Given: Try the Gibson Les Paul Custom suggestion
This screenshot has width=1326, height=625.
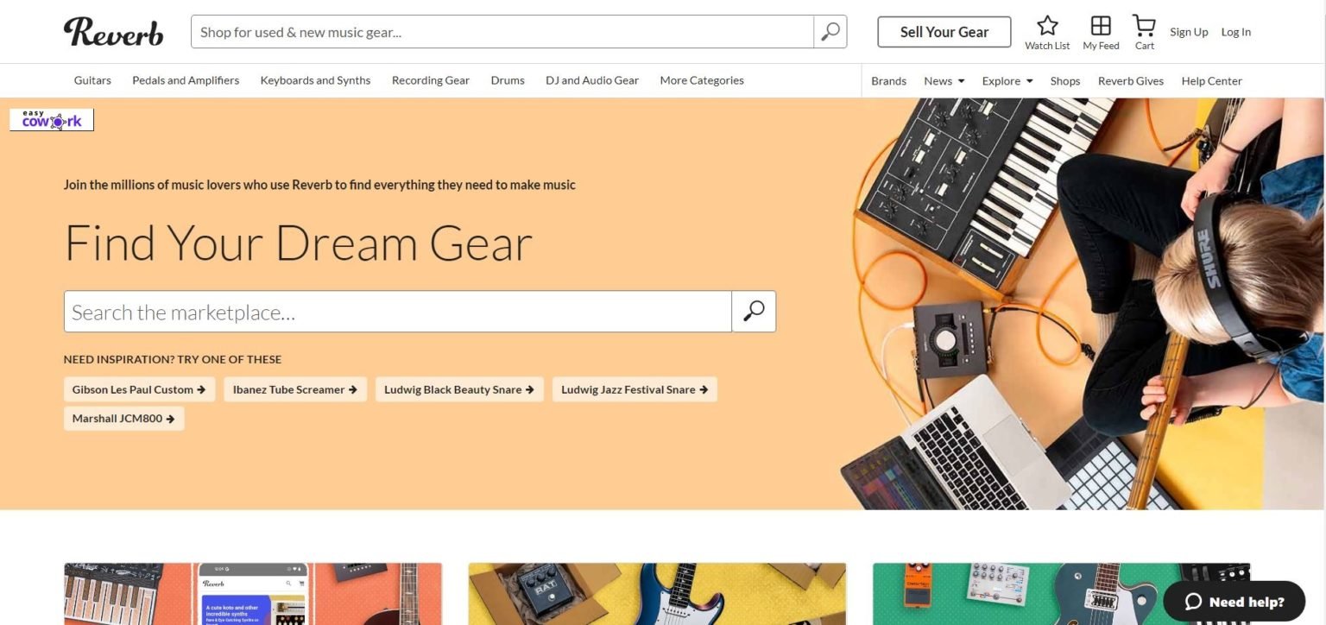Looking at the screenshot, I should pyautogui.click(x=139, y=389).
